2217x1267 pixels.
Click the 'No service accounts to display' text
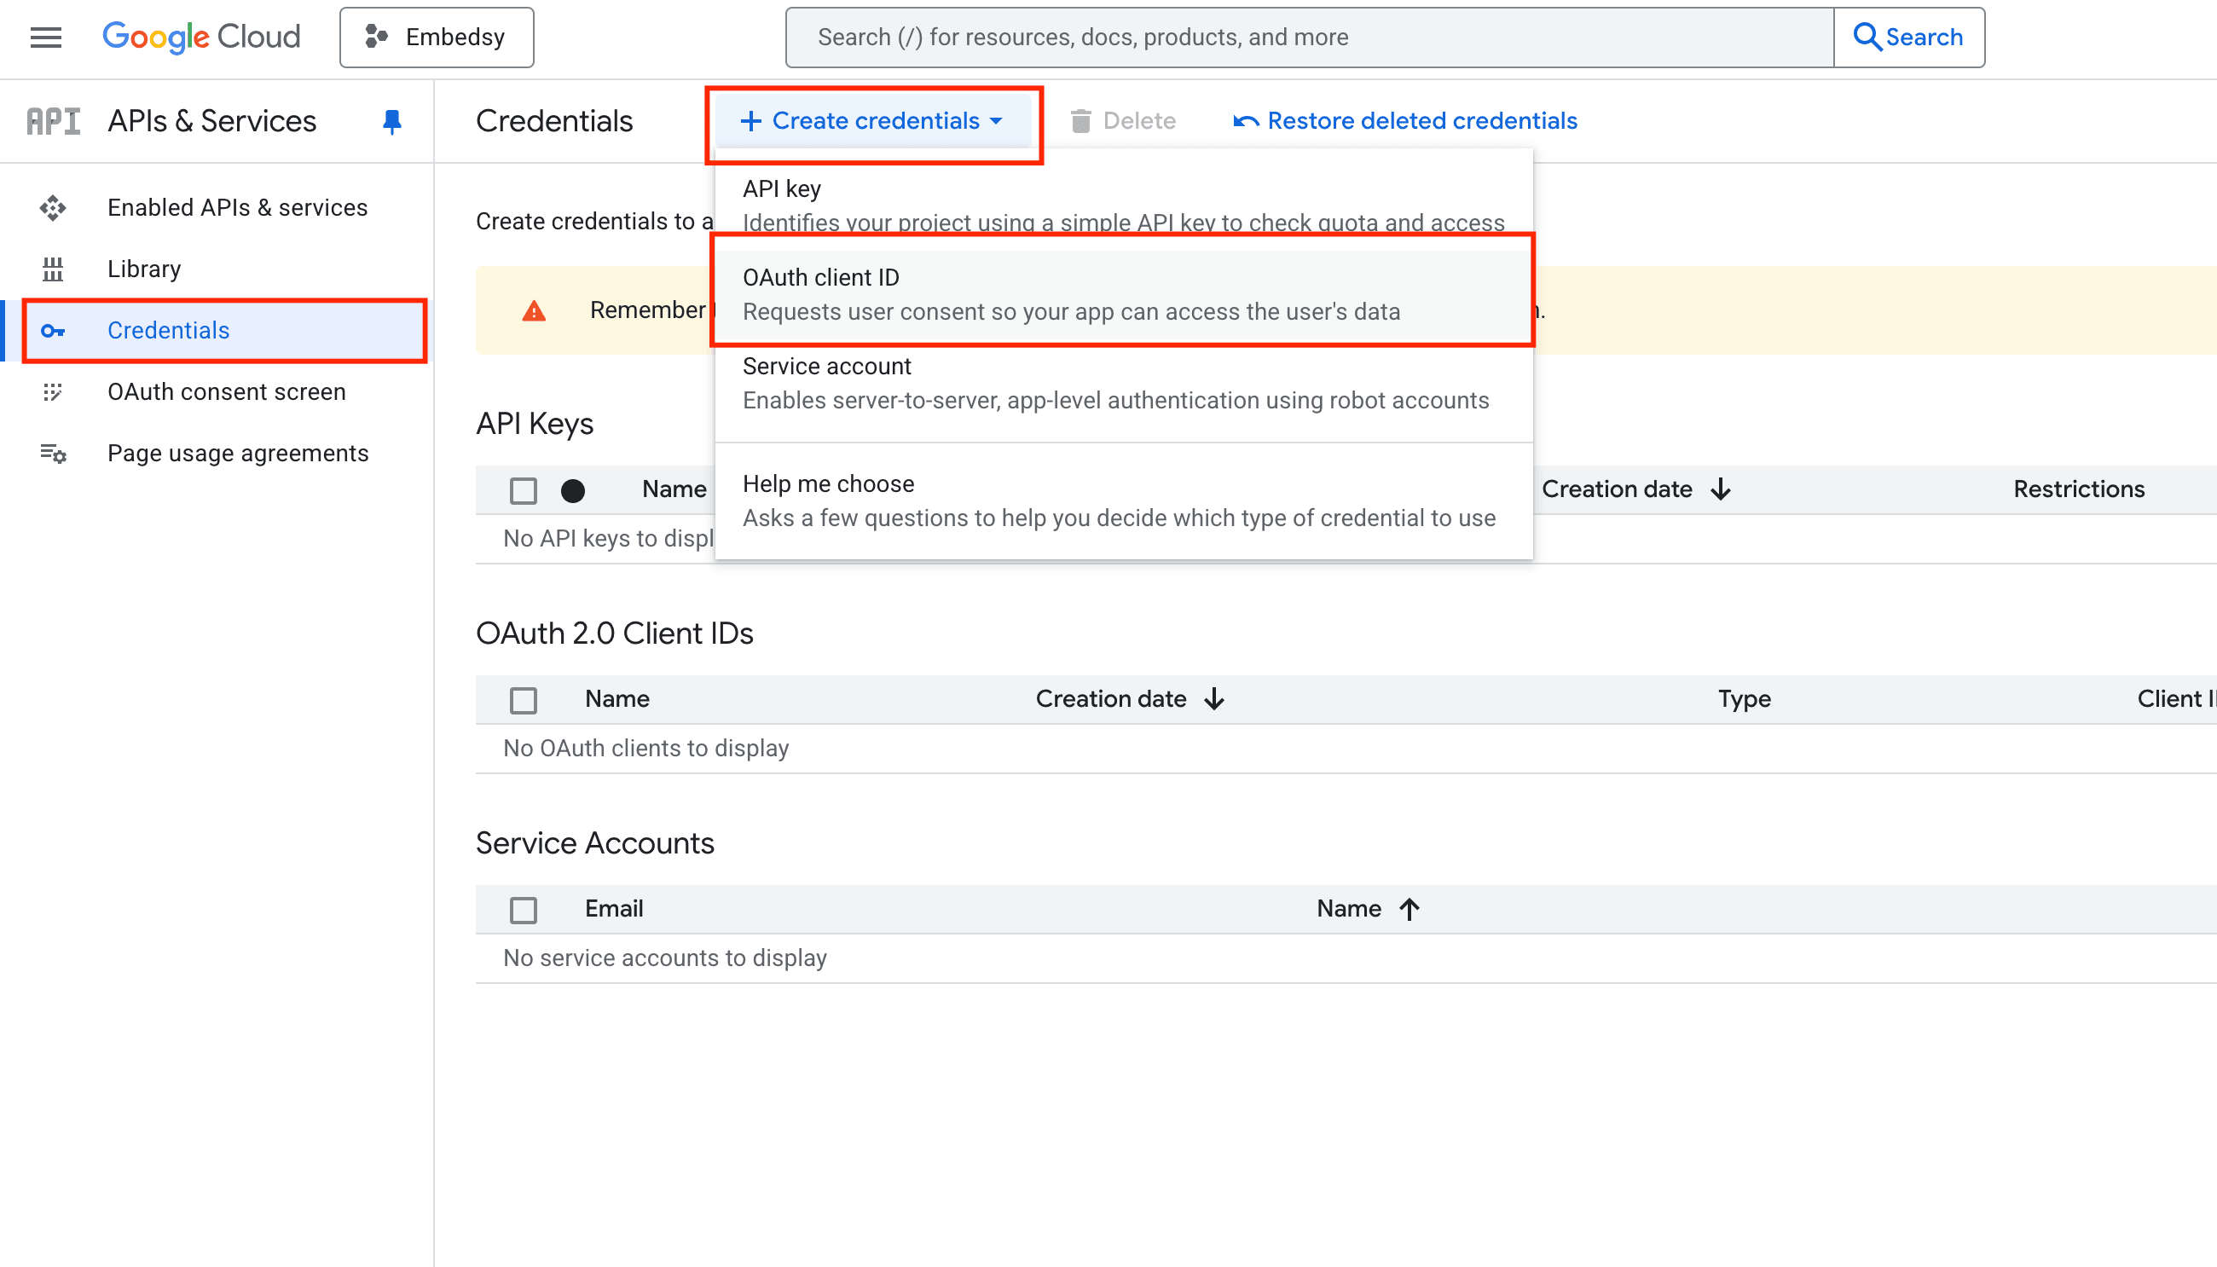665,958
